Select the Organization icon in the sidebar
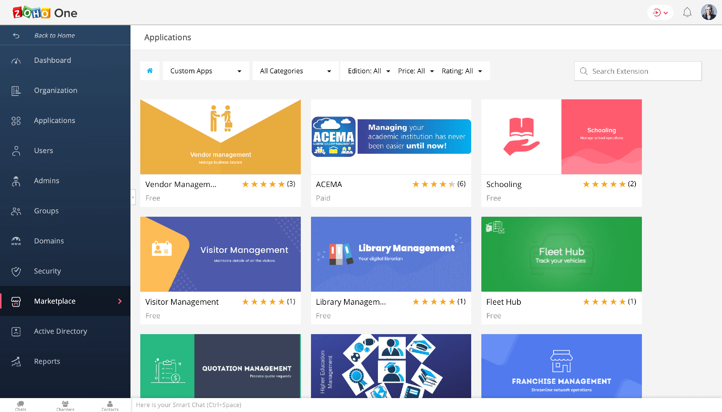722x412 pixels. click(16, 90)
